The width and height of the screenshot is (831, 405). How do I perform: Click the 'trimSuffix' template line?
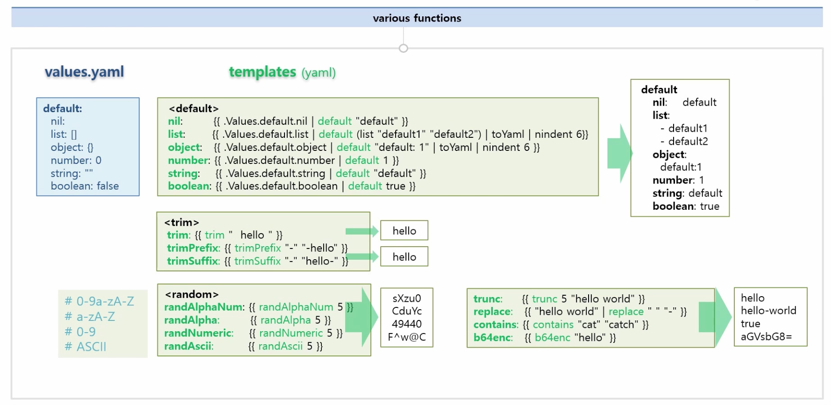257,261
